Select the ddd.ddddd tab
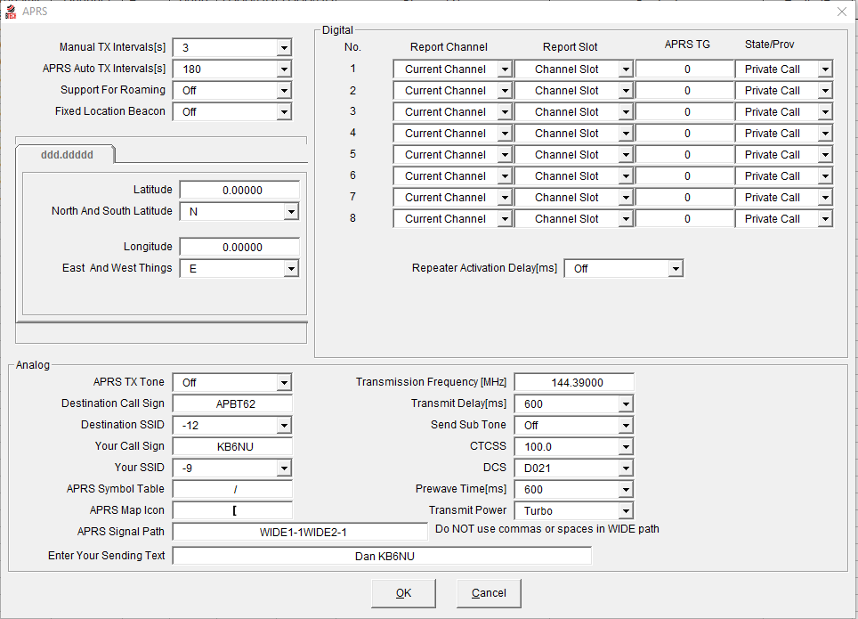The height and width of the screenshot is (619, 858). pyautogui.click(x=67, y=154)
